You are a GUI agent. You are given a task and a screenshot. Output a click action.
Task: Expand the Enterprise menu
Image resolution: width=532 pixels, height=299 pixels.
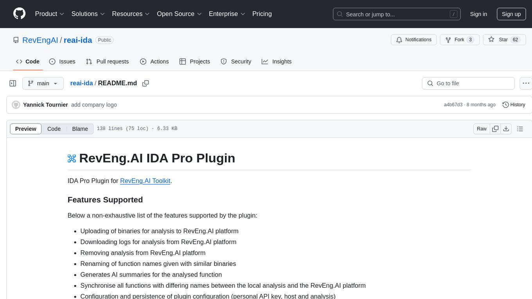(x=227, y=14)
